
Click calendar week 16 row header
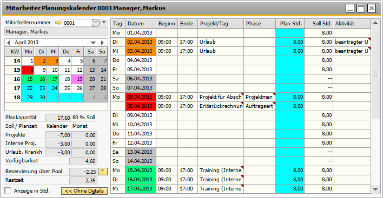(x=13, y=79)
